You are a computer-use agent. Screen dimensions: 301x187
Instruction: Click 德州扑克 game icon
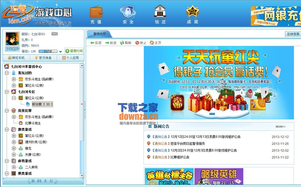(21, 142)
